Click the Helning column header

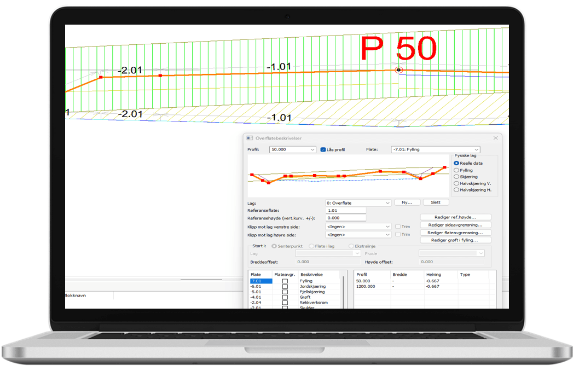click(433, 275)
